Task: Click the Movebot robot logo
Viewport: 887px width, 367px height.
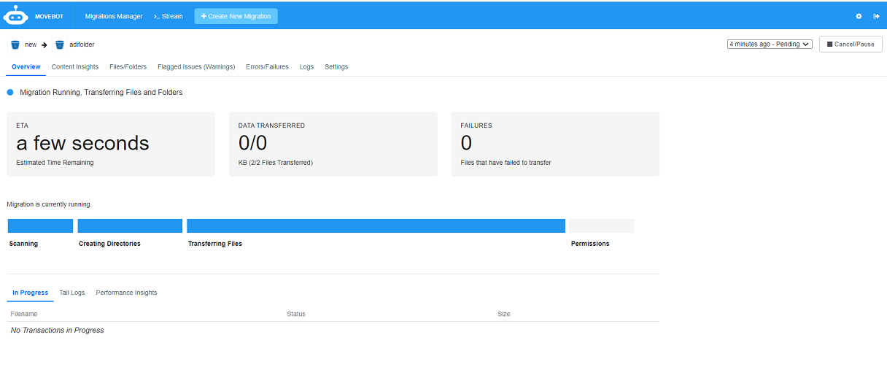Action: tap(15, 15)
